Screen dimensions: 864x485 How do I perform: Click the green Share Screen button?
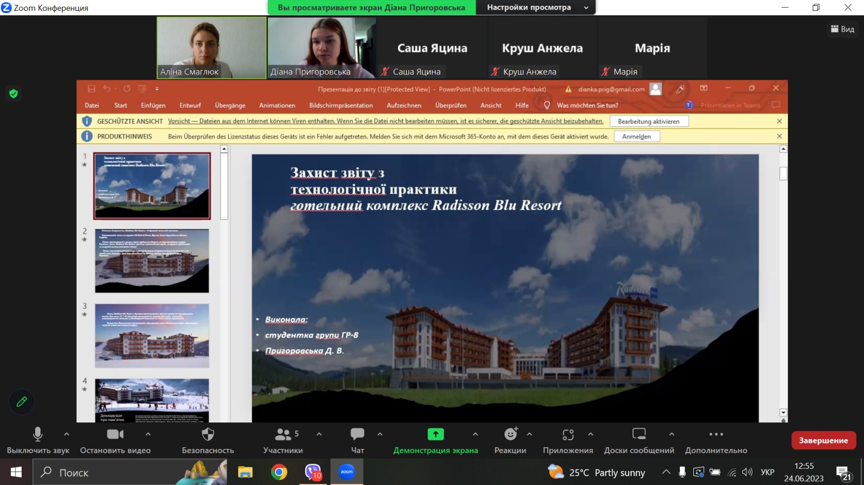(x=436, y=440)
